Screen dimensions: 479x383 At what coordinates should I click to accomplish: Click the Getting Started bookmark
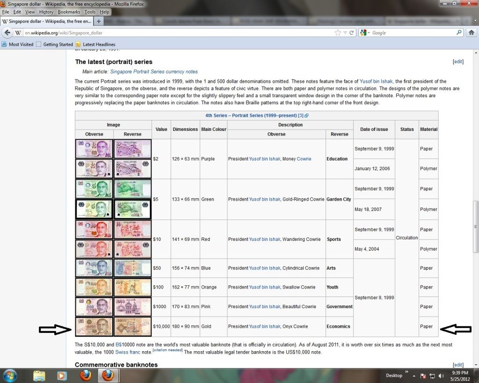click(55, 44)
